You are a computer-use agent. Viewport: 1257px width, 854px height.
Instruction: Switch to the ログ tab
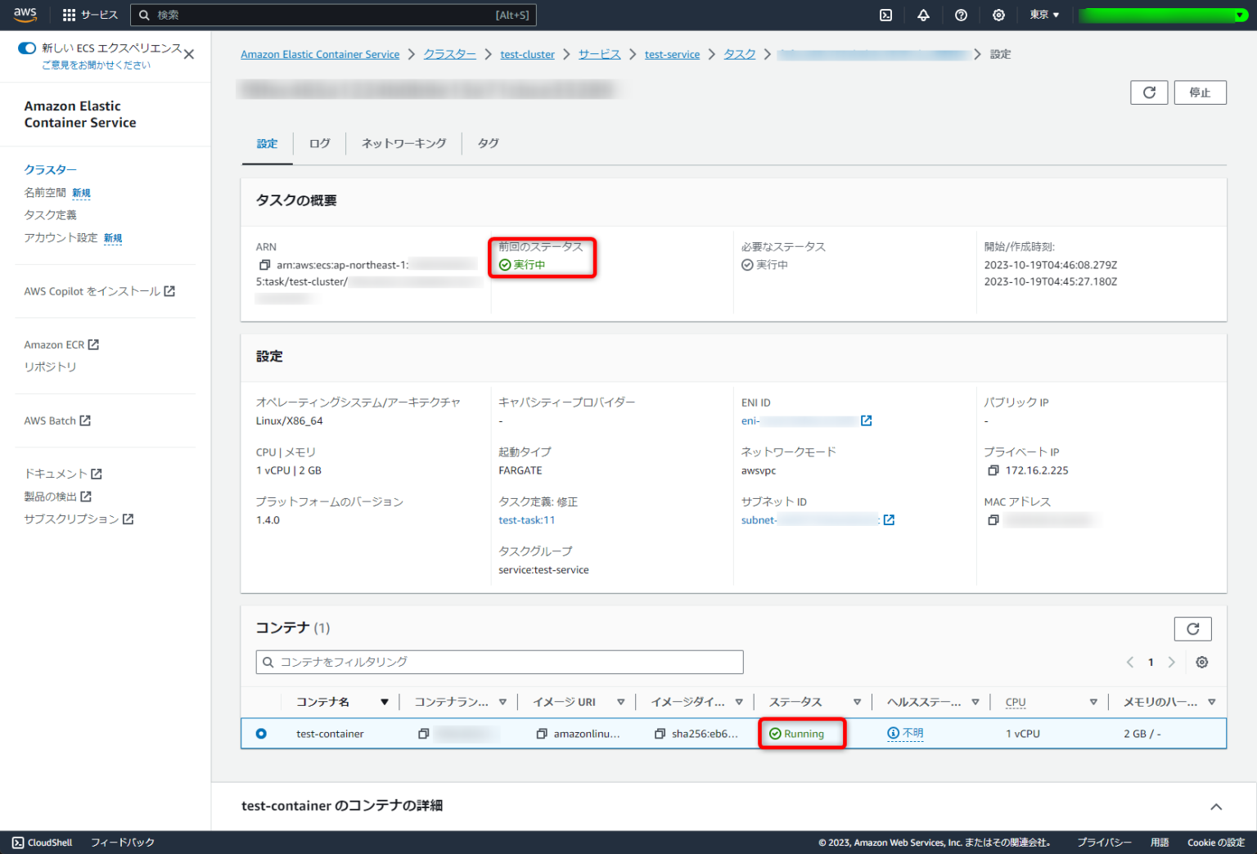319,143
